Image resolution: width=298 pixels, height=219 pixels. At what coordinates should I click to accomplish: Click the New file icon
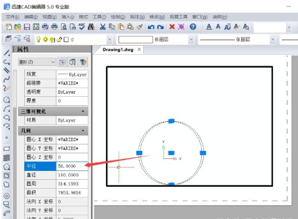(8, 27)
